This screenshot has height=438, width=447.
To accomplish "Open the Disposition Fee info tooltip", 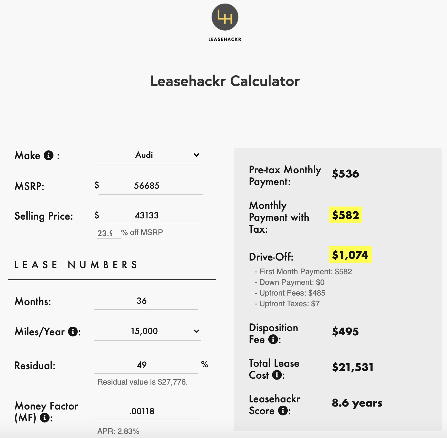I will coord(273,340).
